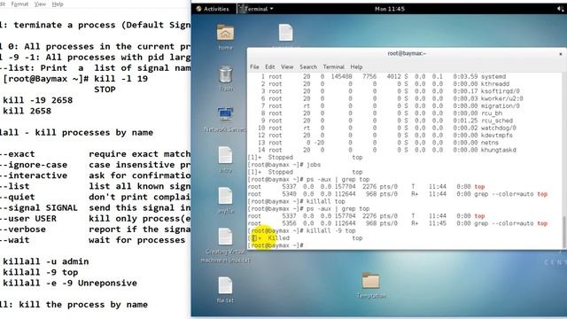This screenshot has height=319, width=567.
Task: Close the root@baymax terminal window
Action: pos(561,54)
